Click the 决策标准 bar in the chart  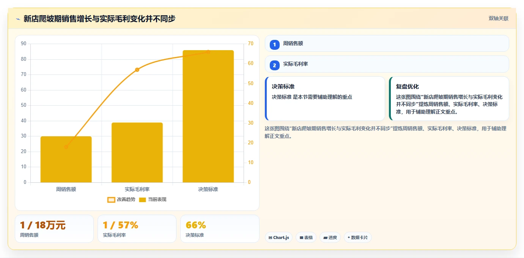point(208,116)
